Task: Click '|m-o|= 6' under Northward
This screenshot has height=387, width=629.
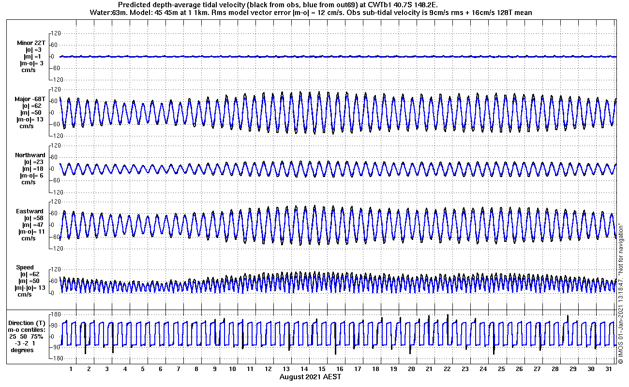Action: [x=31, y=176]
